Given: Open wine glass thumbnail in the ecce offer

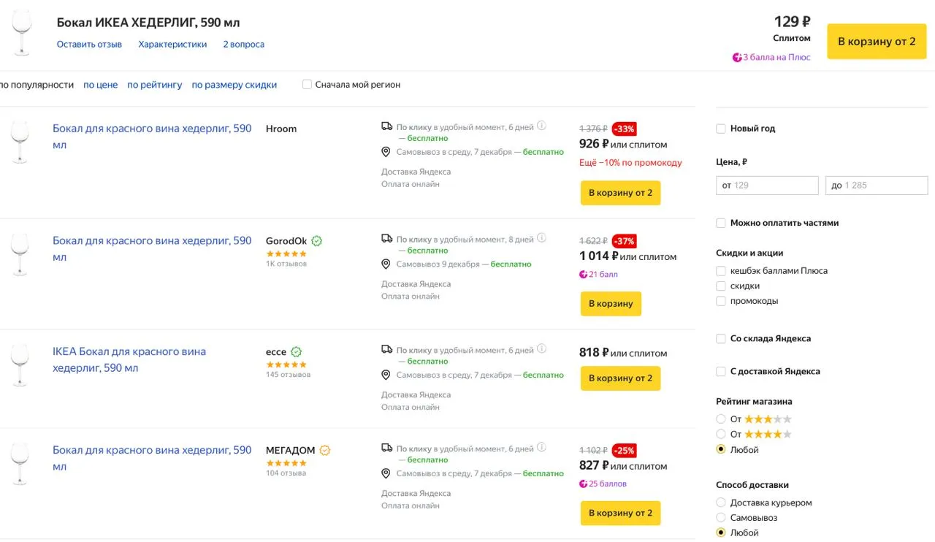Looking at the screenshot, I should pos(20,364).
